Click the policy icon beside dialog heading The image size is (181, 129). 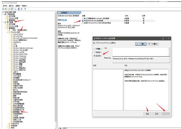(x=94, y=43)
